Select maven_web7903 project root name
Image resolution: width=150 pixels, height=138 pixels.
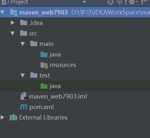coord(43,12)
